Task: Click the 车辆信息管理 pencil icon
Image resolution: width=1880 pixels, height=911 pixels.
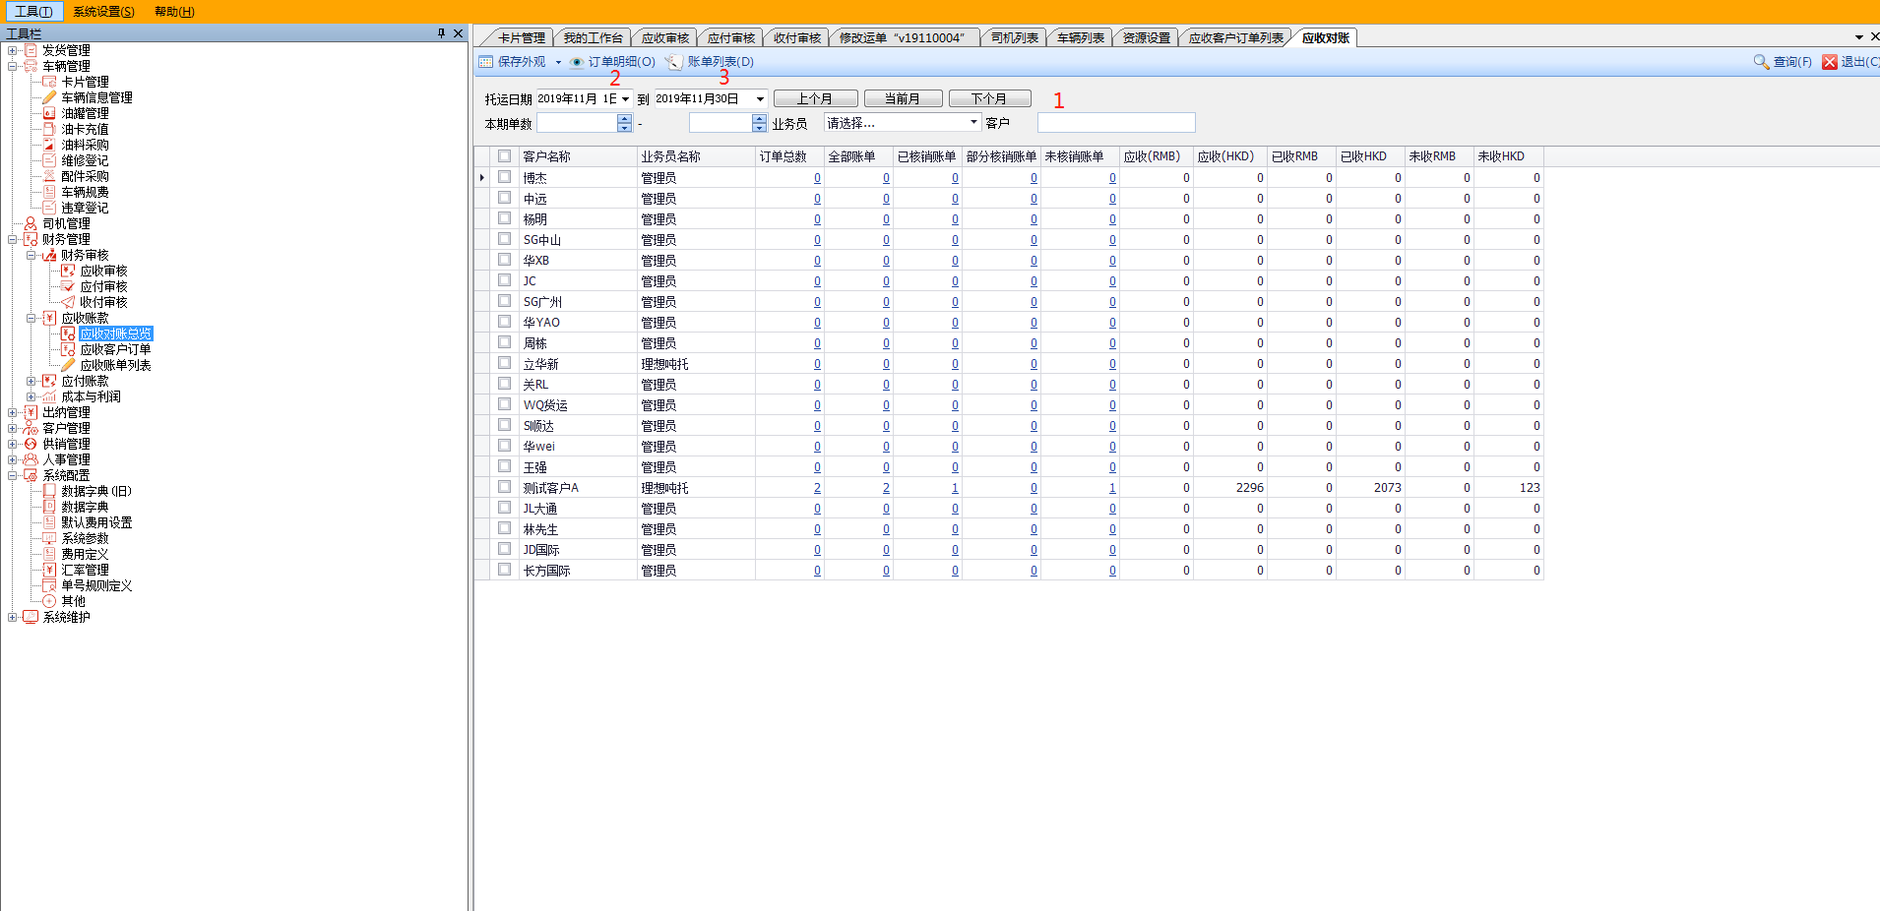Action: (x=49, y=97)
